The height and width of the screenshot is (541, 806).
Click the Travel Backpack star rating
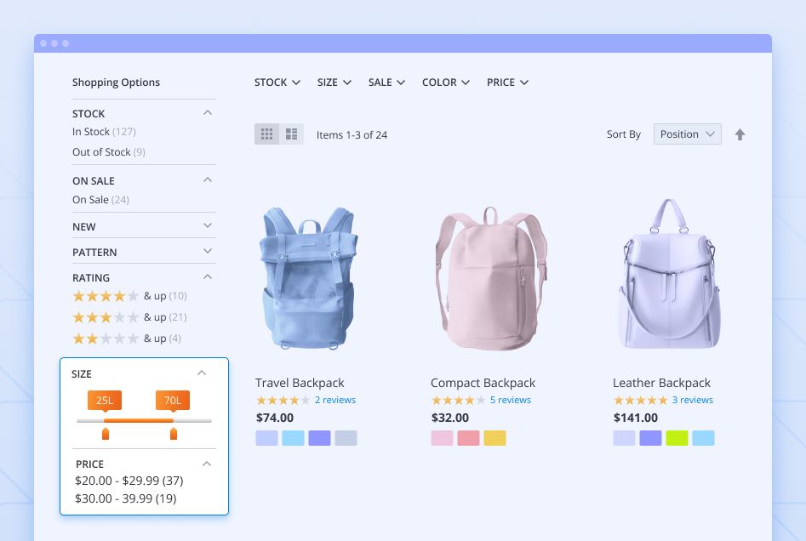tap(283, 401)
